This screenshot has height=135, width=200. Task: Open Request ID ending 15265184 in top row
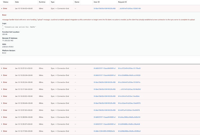(x=129, y=9)
